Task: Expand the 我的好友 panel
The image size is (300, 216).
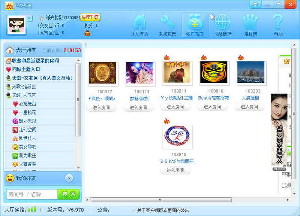Action: pos(69,178)
